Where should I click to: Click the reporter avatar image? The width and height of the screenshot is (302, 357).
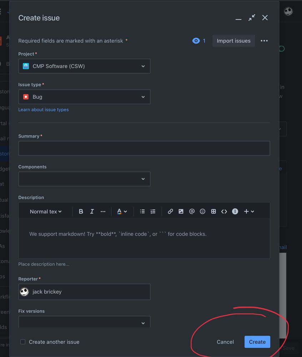[24, 292]
